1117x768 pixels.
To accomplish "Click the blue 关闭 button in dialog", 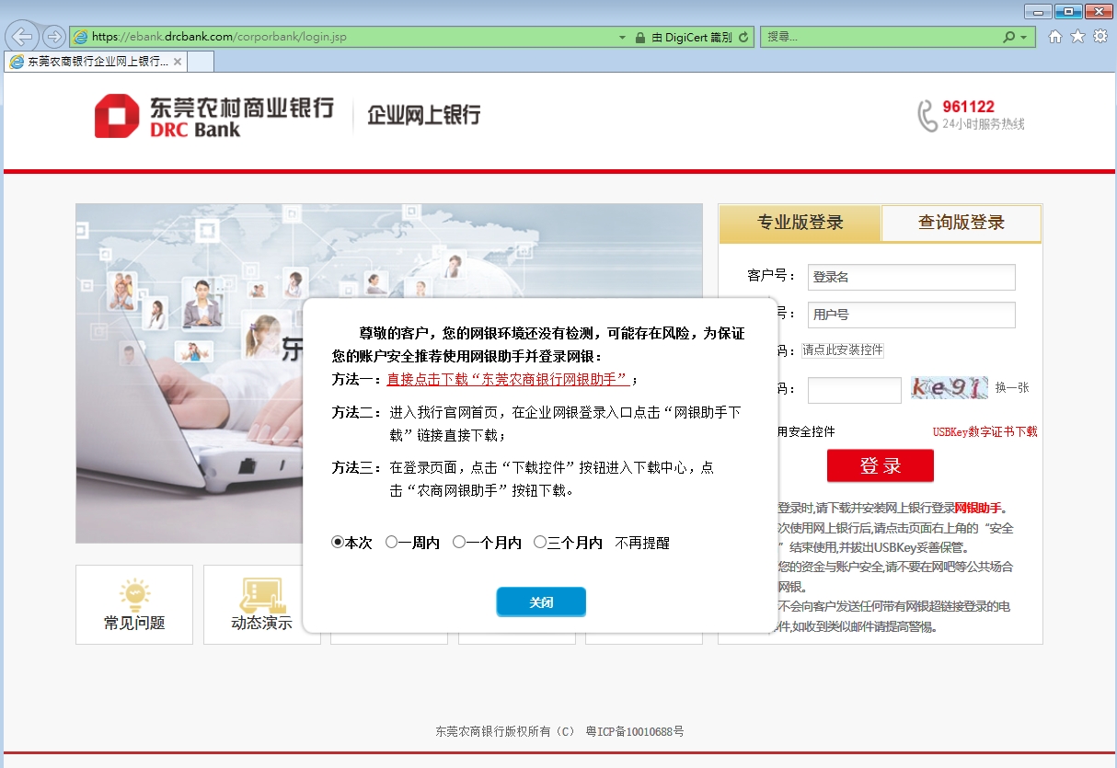I will pos(541,602).
